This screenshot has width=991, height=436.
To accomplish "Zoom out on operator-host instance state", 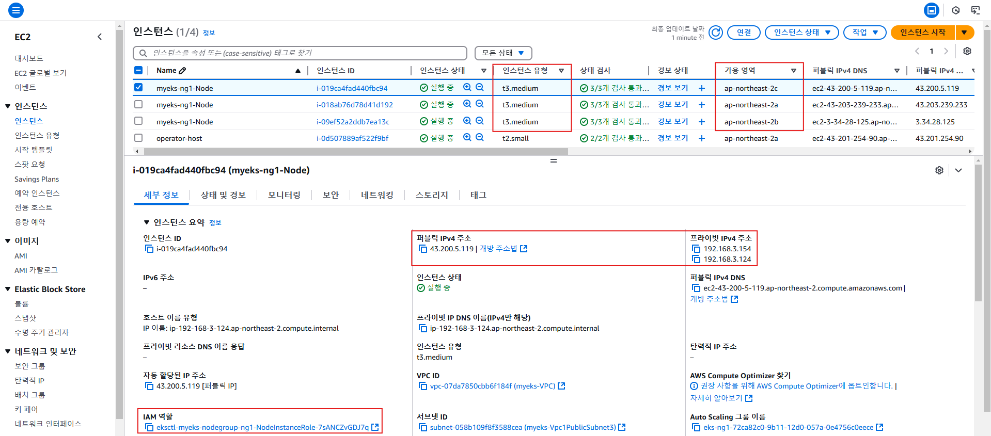I will (480, 138).
